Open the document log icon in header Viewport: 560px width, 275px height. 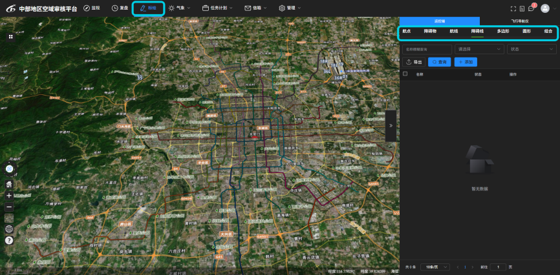click(522, 8)
